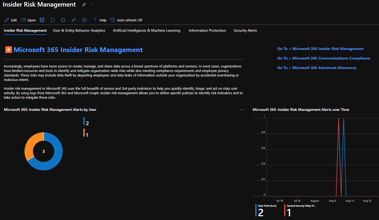
Task: Click the share/recycle icon in toolbar
Action: [63, 20]
